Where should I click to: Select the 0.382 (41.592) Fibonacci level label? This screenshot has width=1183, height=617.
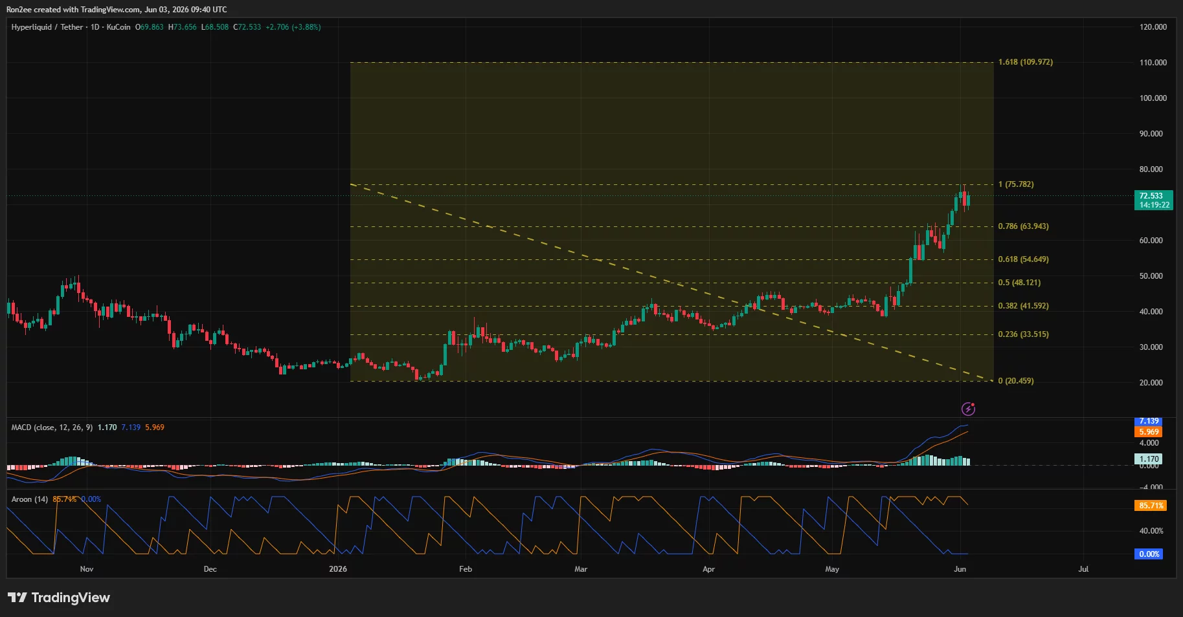1023,306
